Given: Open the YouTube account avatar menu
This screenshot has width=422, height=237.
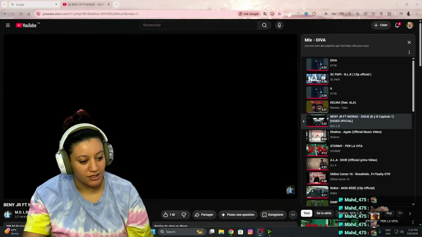Looking at the screenshot, I should 410,25.
